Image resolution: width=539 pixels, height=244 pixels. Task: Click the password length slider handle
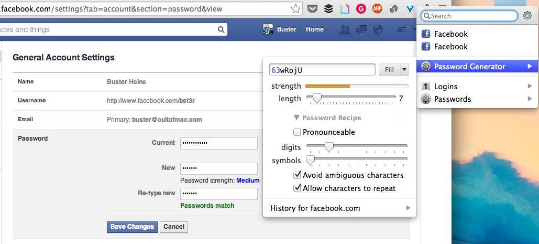(x=316, y=98)
